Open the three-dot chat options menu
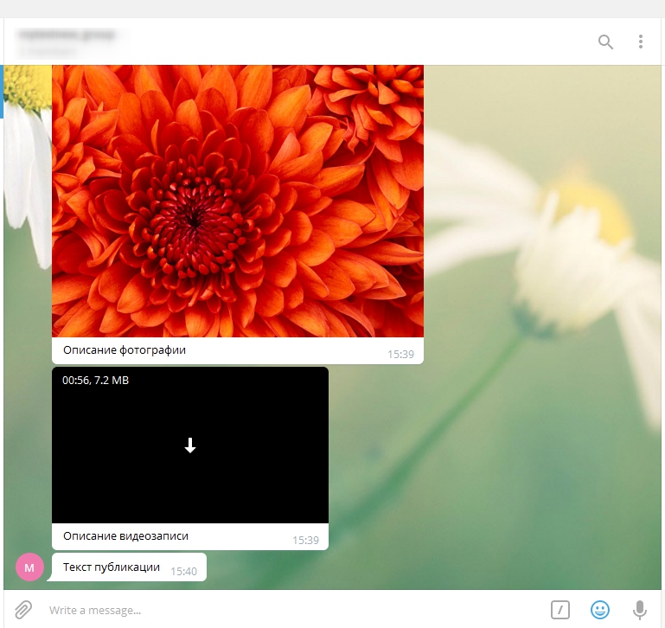This screenshot has height=628, width=665. coord(641,42)
